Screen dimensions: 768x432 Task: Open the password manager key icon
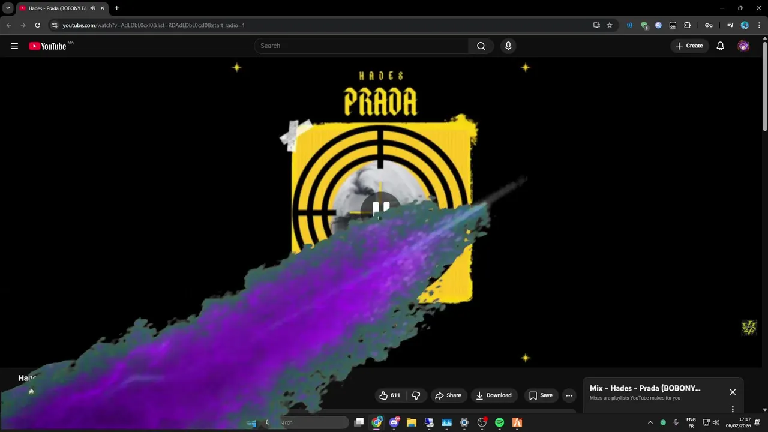[x=709, y=25]
